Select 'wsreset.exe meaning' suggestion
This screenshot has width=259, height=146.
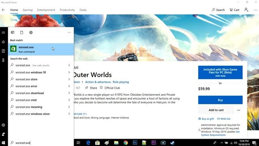coord(41,107)
